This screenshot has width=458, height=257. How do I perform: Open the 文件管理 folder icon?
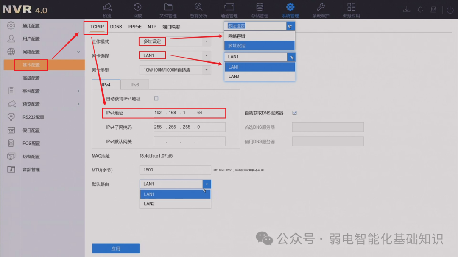tap(168, 7)
